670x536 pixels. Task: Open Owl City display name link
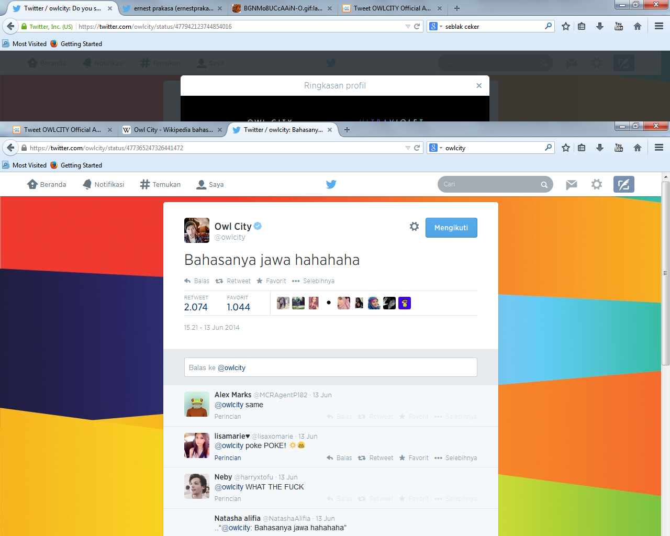coord(233,226)
